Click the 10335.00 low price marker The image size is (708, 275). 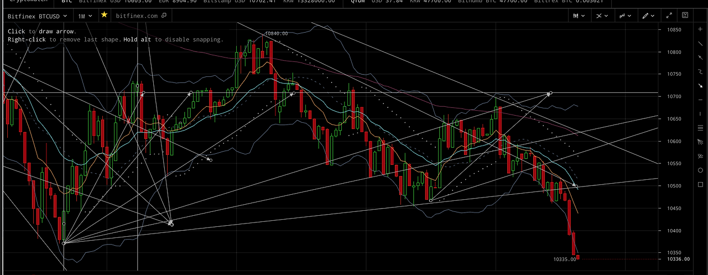[564, 259]
